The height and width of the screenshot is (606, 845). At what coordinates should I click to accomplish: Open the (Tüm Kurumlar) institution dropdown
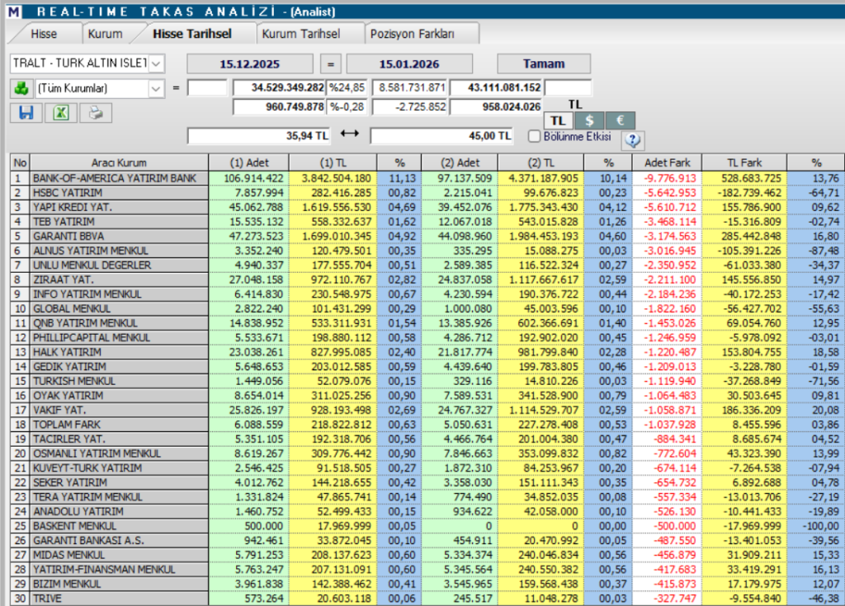[156, 88]
